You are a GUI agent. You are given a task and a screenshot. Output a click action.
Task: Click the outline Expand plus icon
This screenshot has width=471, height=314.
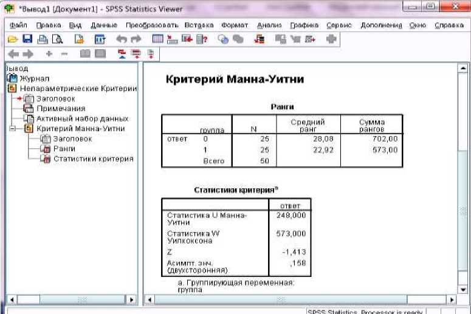tap(49, 54)
